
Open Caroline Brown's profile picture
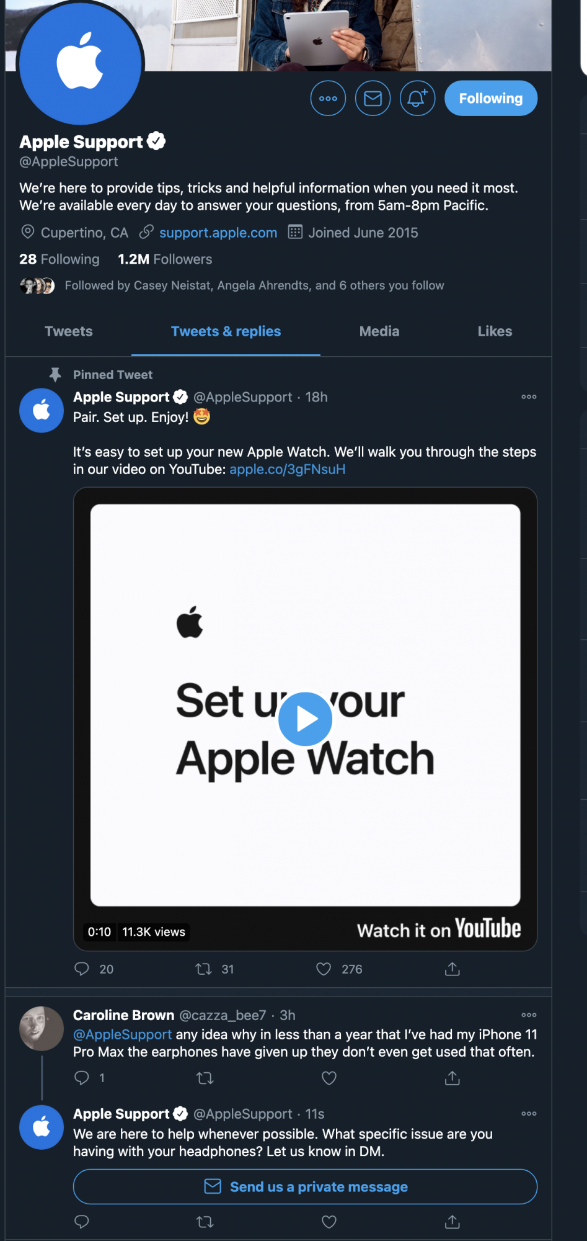click(42, 1028)
